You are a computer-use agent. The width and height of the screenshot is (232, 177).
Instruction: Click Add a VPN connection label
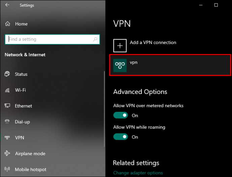153,43
